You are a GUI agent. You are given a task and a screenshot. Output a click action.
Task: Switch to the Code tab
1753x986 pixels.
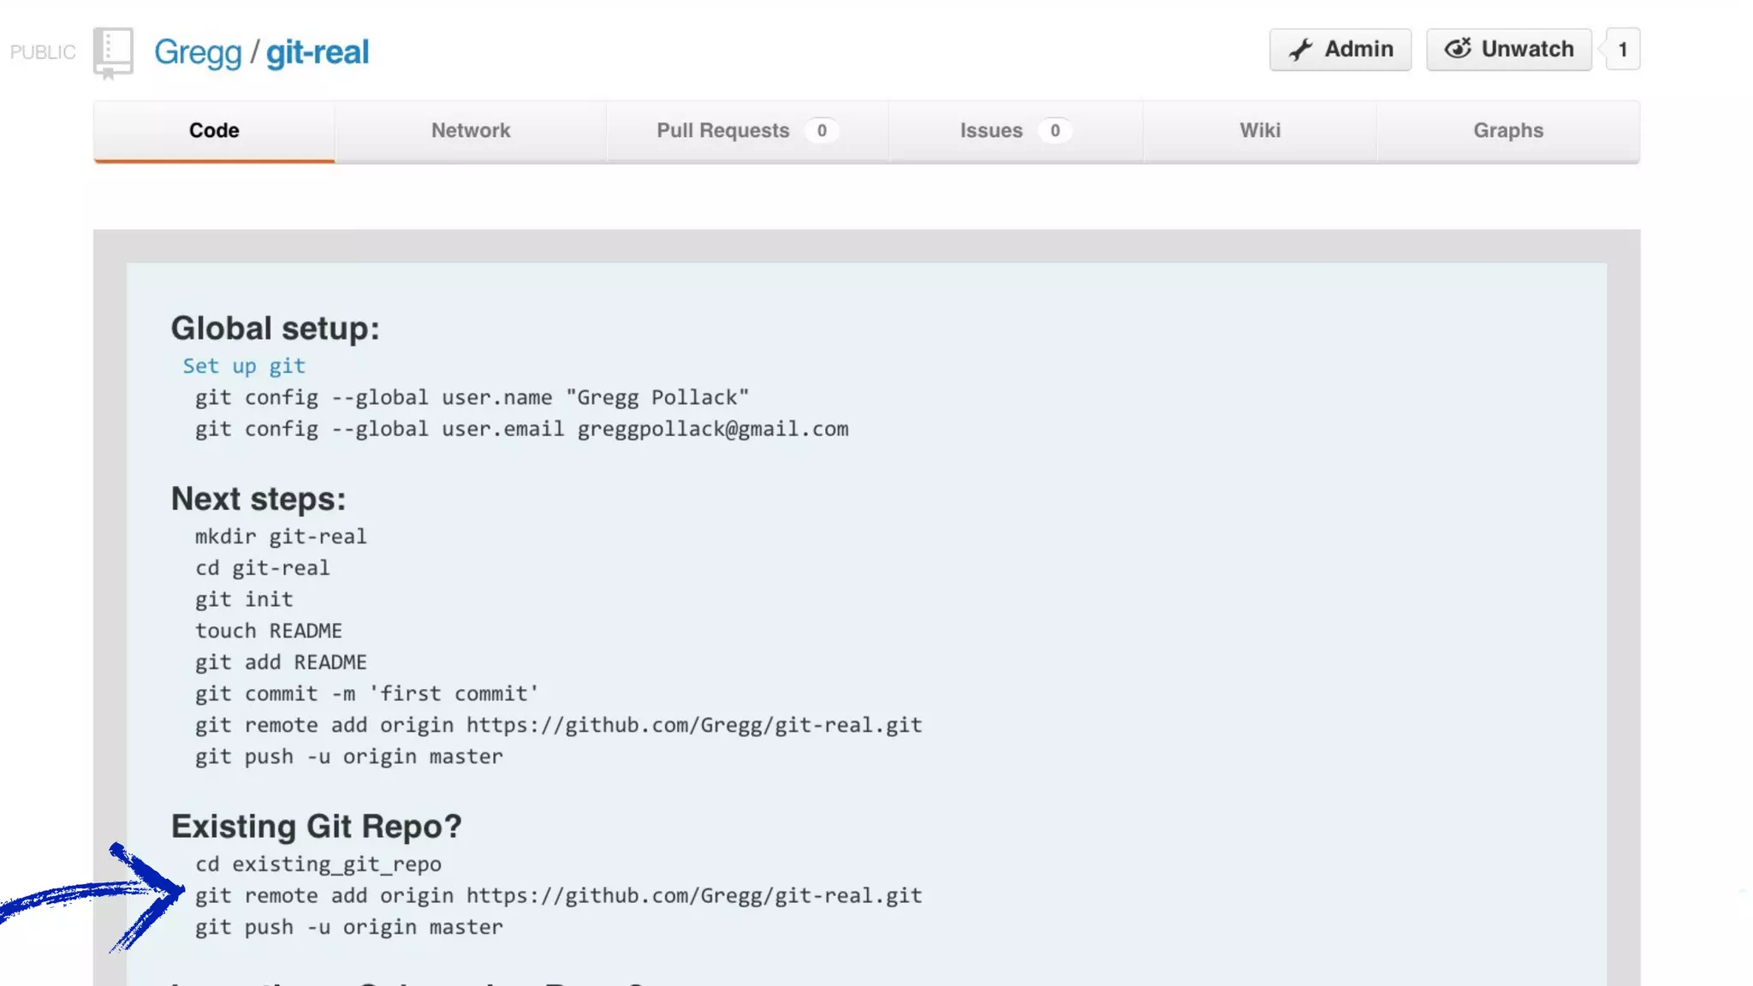[214, 131]
